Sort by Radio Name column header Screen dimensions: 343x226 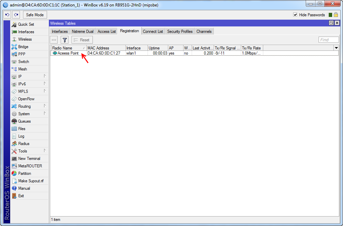tap(69, 48)
